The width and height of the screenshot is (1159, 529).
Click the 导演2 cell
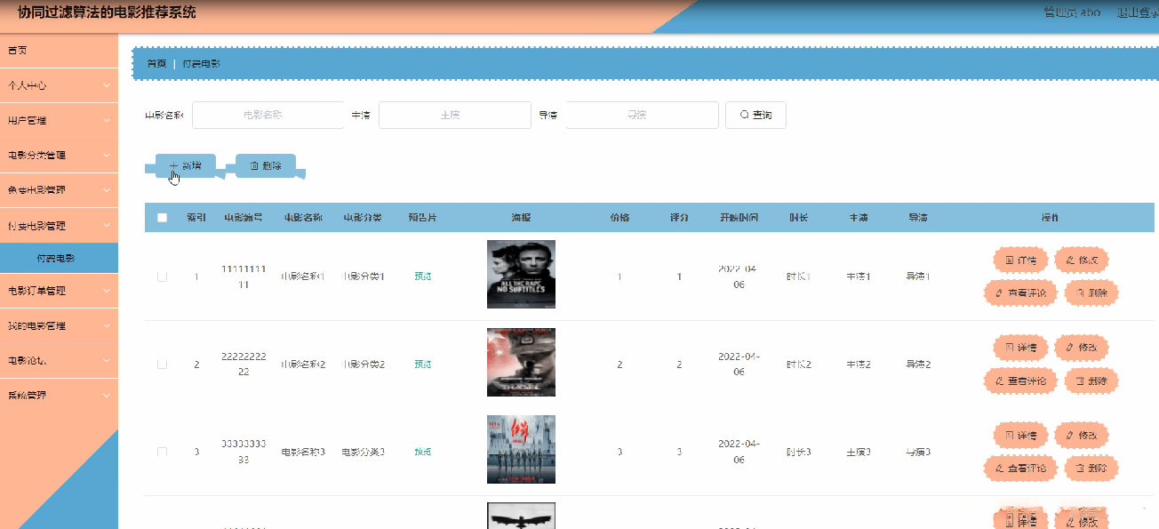[x=918, y=365]
